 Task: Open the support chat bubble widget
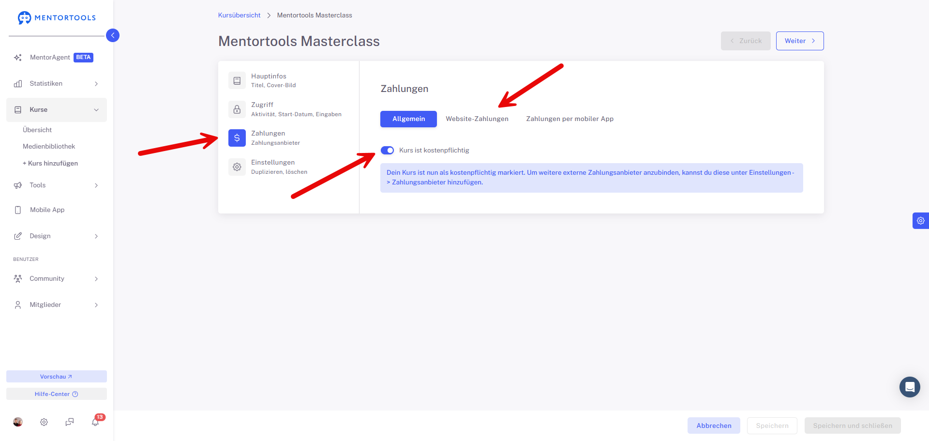pos(910,387)
